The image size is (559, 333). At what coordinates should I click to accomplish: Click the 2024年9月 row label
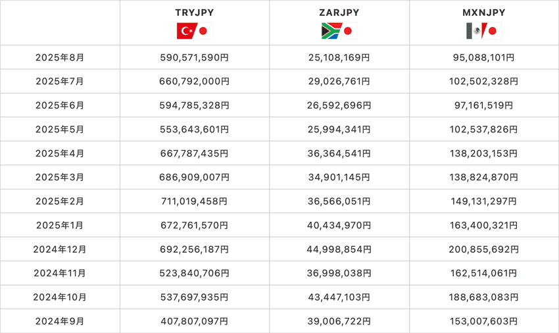[x=60, y=322]
